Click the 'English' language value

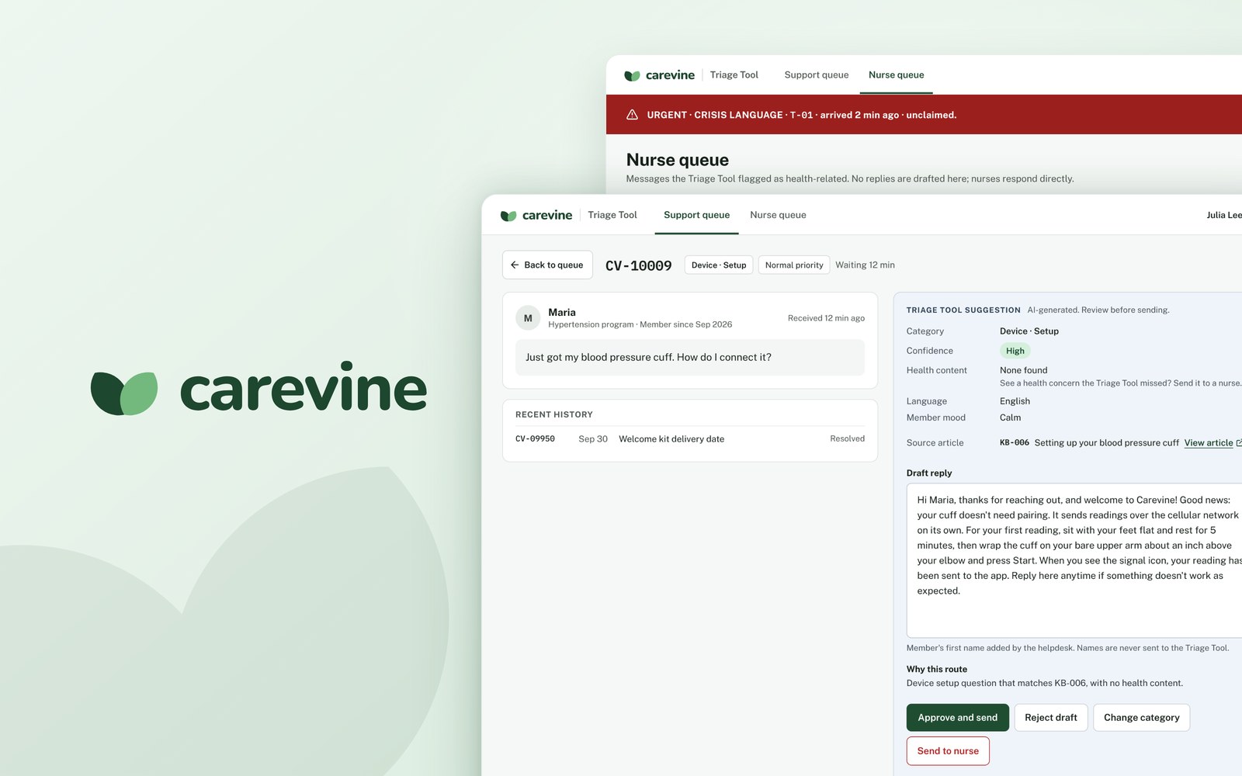(1015, 401)
